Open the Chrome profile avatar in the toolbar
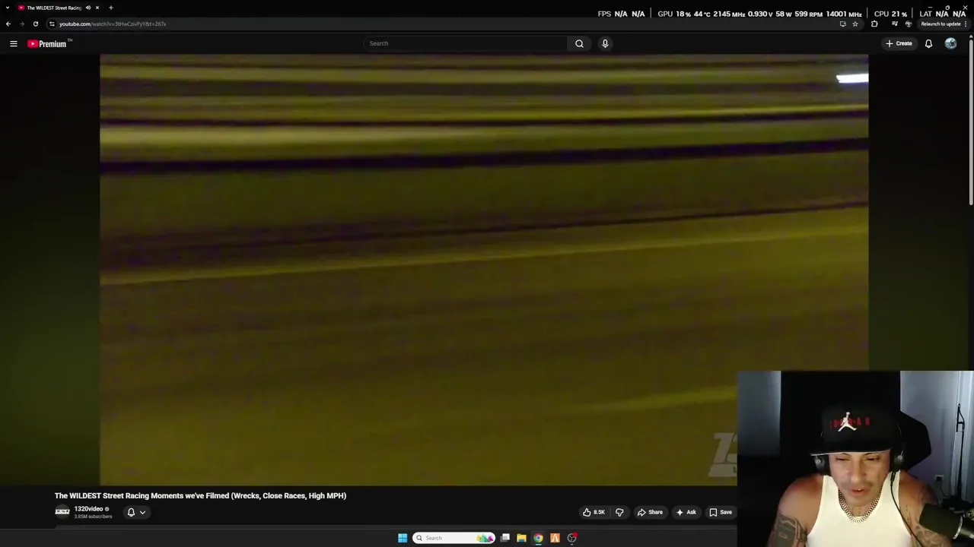974x547 pixels. 909,24
